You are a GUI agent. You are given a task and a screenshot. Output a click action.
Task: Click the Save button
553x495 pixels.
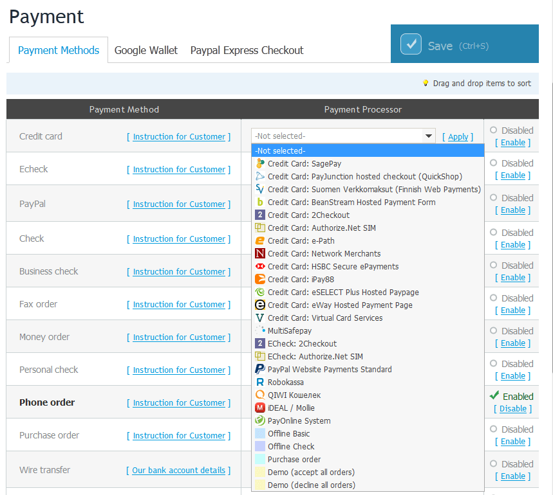[x=464, y=44]
